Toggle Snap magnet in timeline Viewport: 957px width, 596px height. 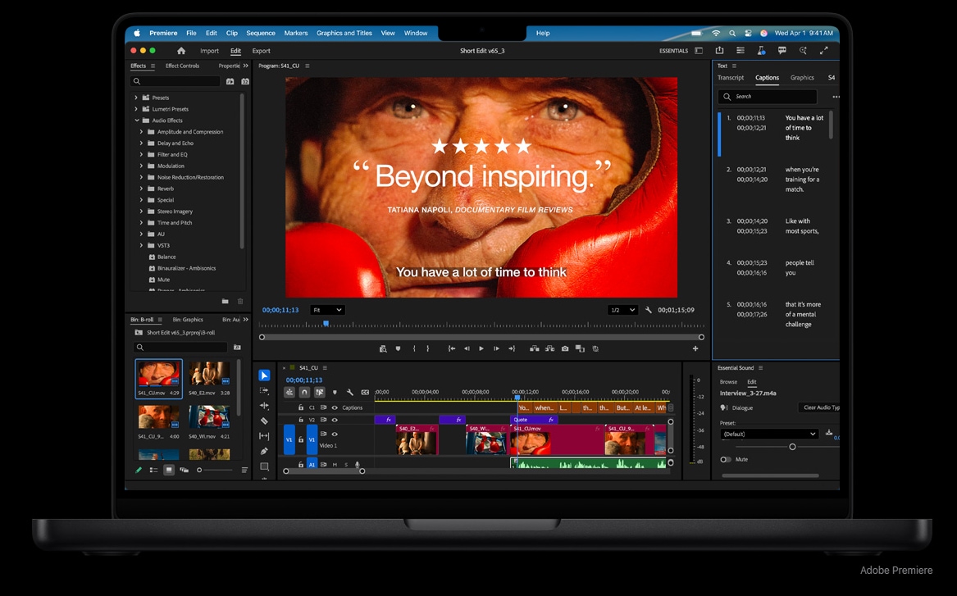click(304, 392)
